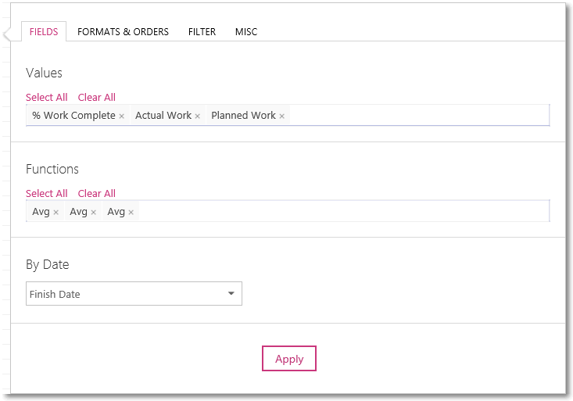The height and width of the screenshot is (401, 573).
Task: Remove the % Work Complete value tag
Action: [x=122, y=116]
